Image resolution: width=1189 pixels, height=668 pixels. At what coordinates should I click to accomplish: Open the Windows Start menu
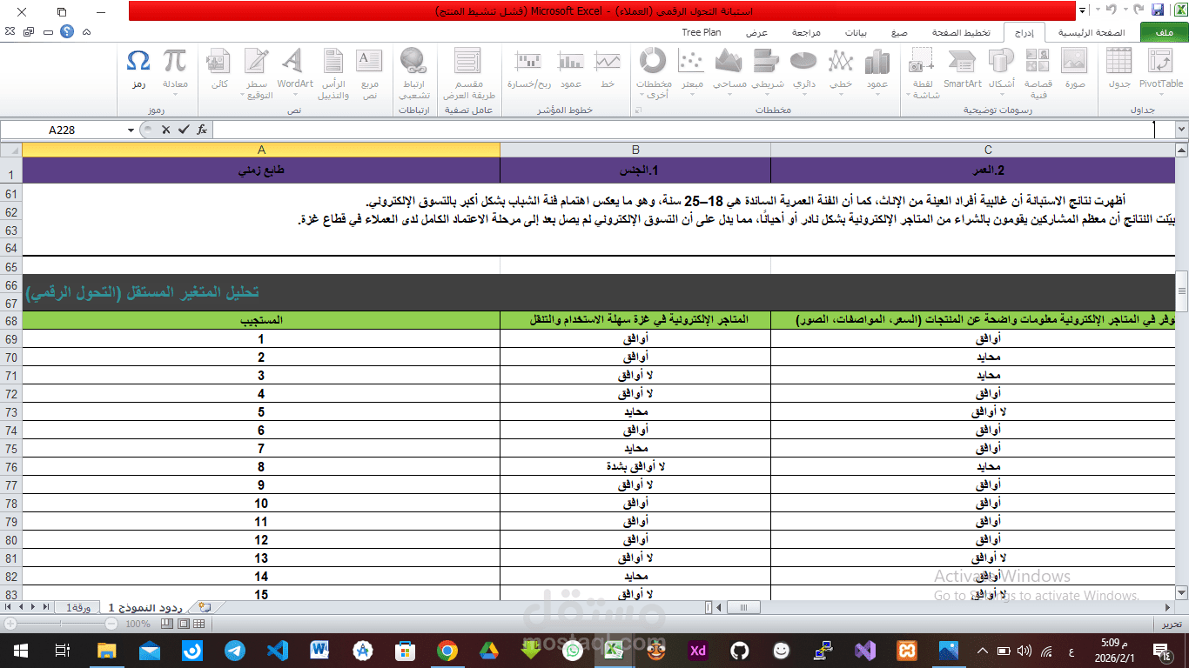[21, 651]
